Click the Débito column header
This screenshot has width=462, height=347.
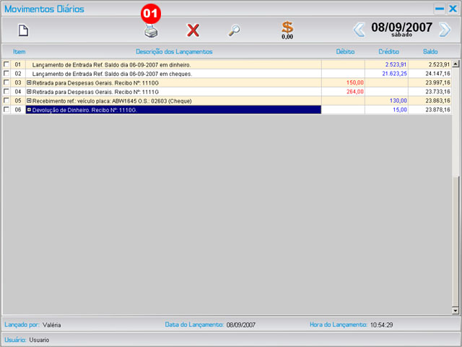coord(345,52)
